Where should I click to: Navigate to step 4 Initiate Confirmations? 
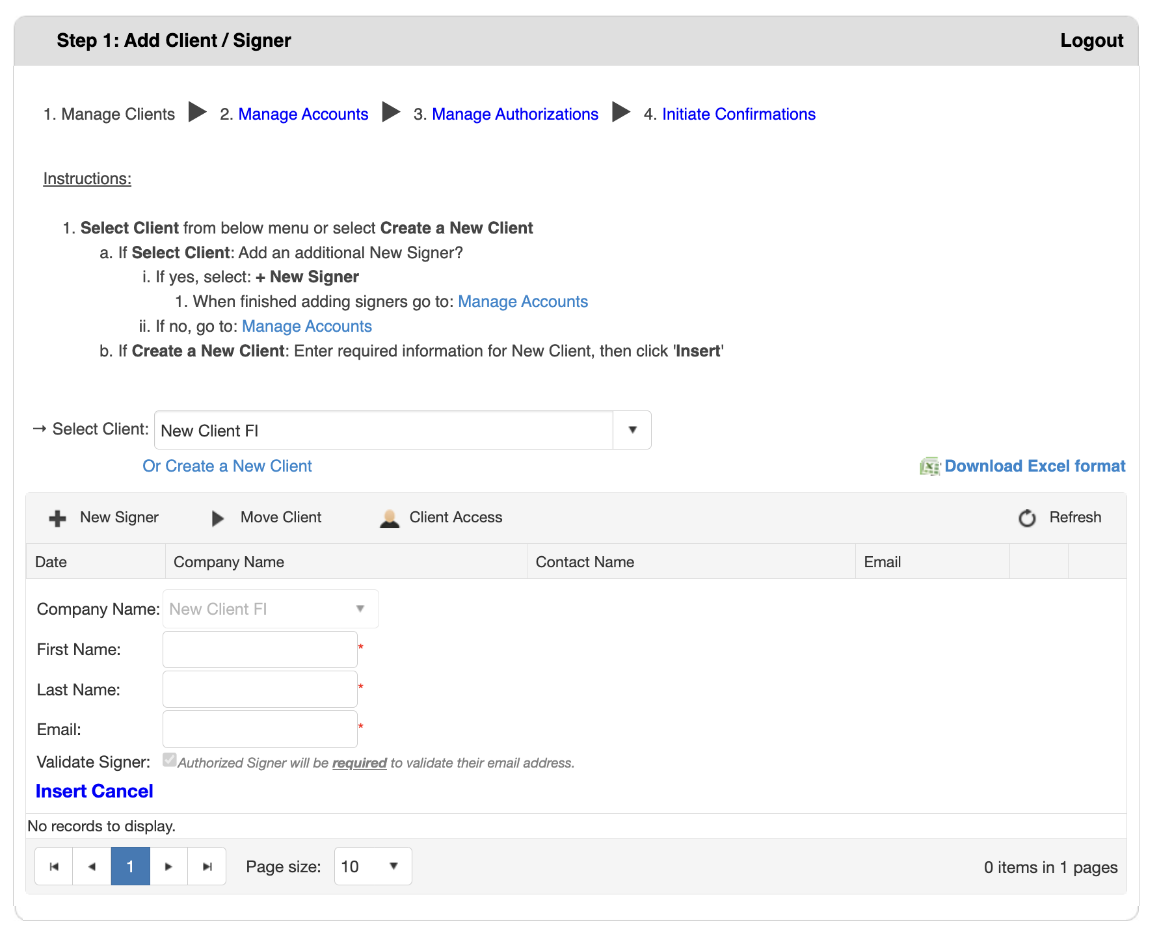coord(738,114)
